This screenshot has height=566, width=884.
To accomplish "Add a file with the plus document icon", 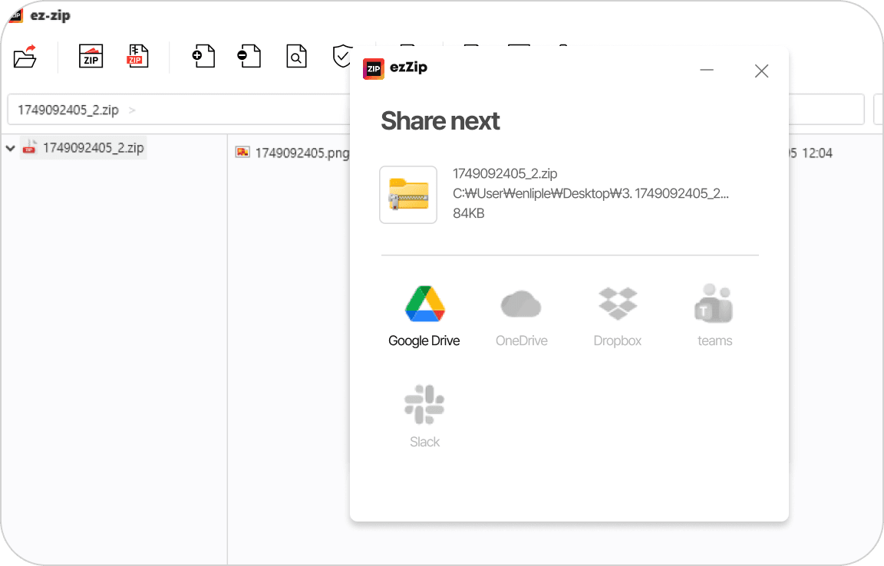I will (204, 57).
